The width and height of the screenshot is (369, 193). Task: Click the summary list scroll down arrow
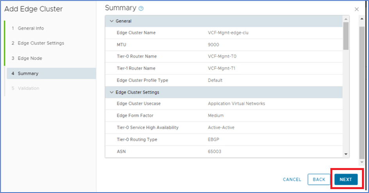point(346,154)
